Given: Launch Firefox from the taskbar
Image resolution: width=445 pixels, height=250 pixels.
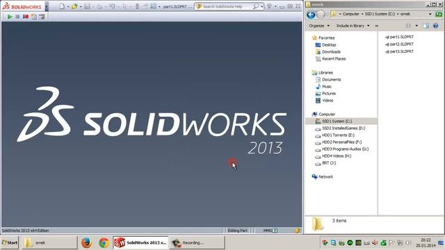Looking at the screenshot, I should click(86, 242).
